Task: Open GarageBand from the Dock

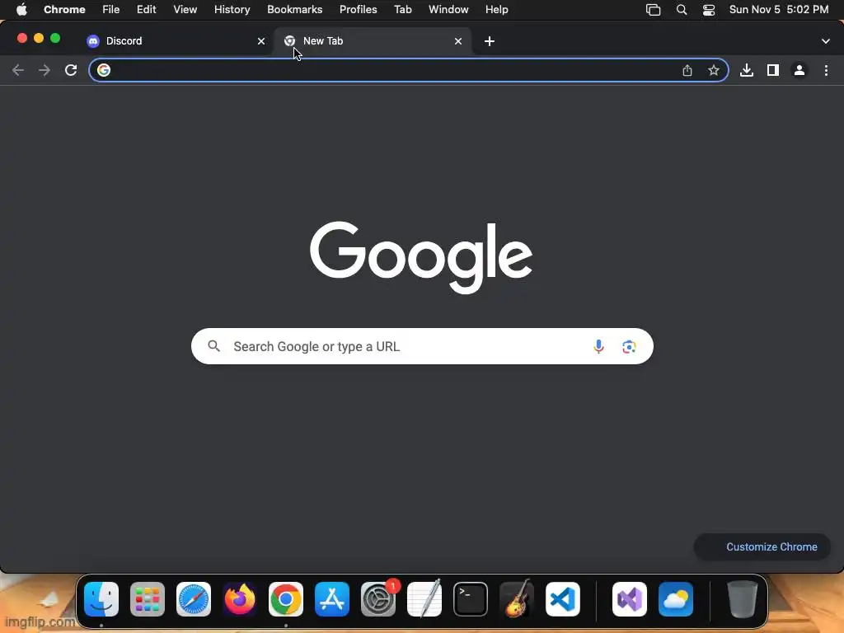Action: [517, 599]
